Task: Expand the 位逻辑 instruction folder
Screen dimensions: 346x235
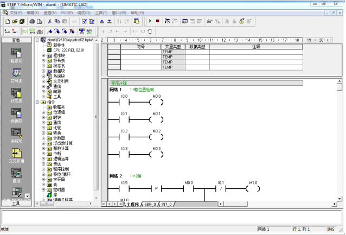Action: click(x=43, y=112)
